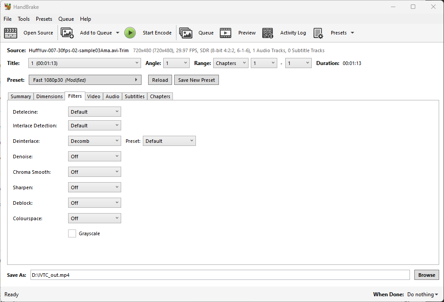The image size is (444, 302).
Task: Open the Angle dropdown
Action: click(x=176, y=63)
